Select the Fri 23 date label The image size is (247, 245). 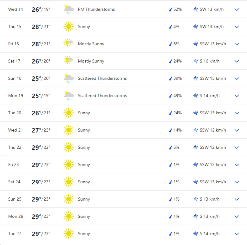click(14, 165)
